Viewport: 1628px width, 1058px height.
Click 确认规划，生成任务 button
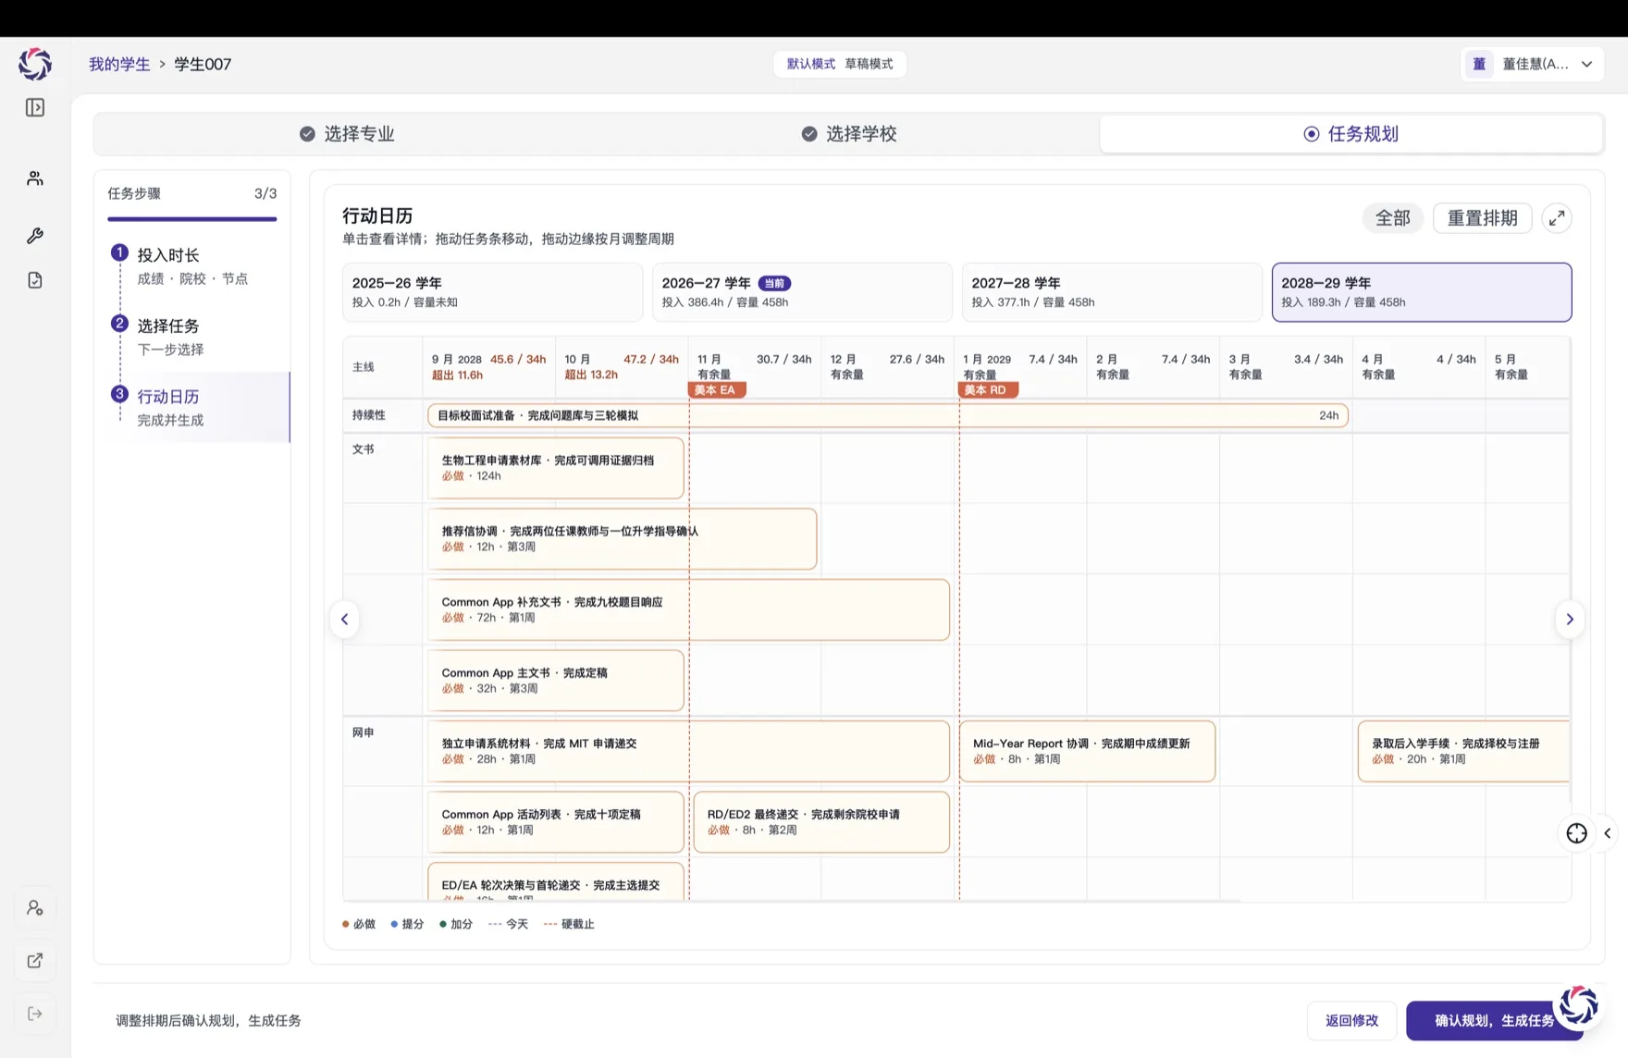pos(1494,1021)
